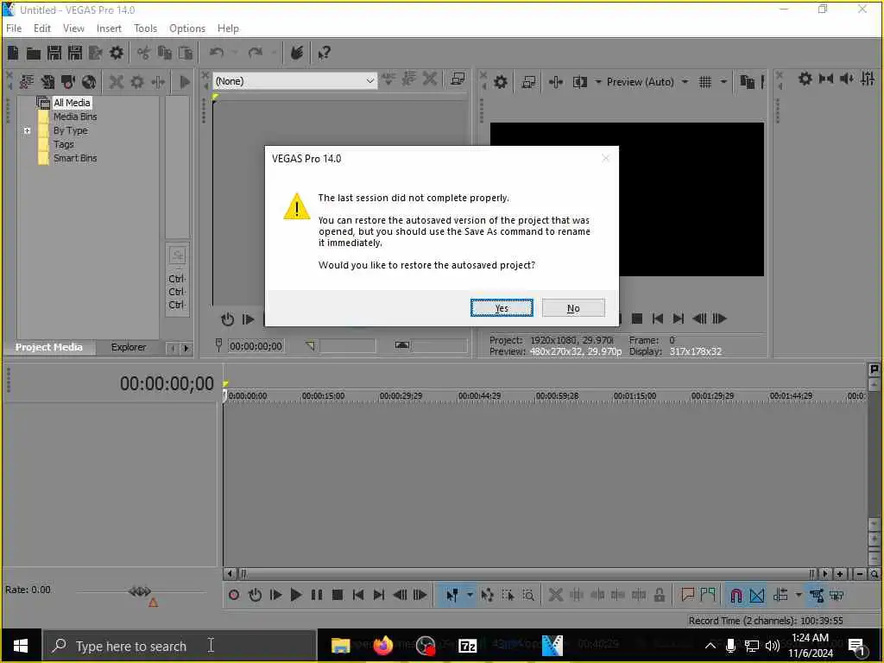Image resolution: width=884 pixels, height=663 pixels.
Task: Open the Auto Ripple mode dropdown arrow
Action: click(799, 595)
